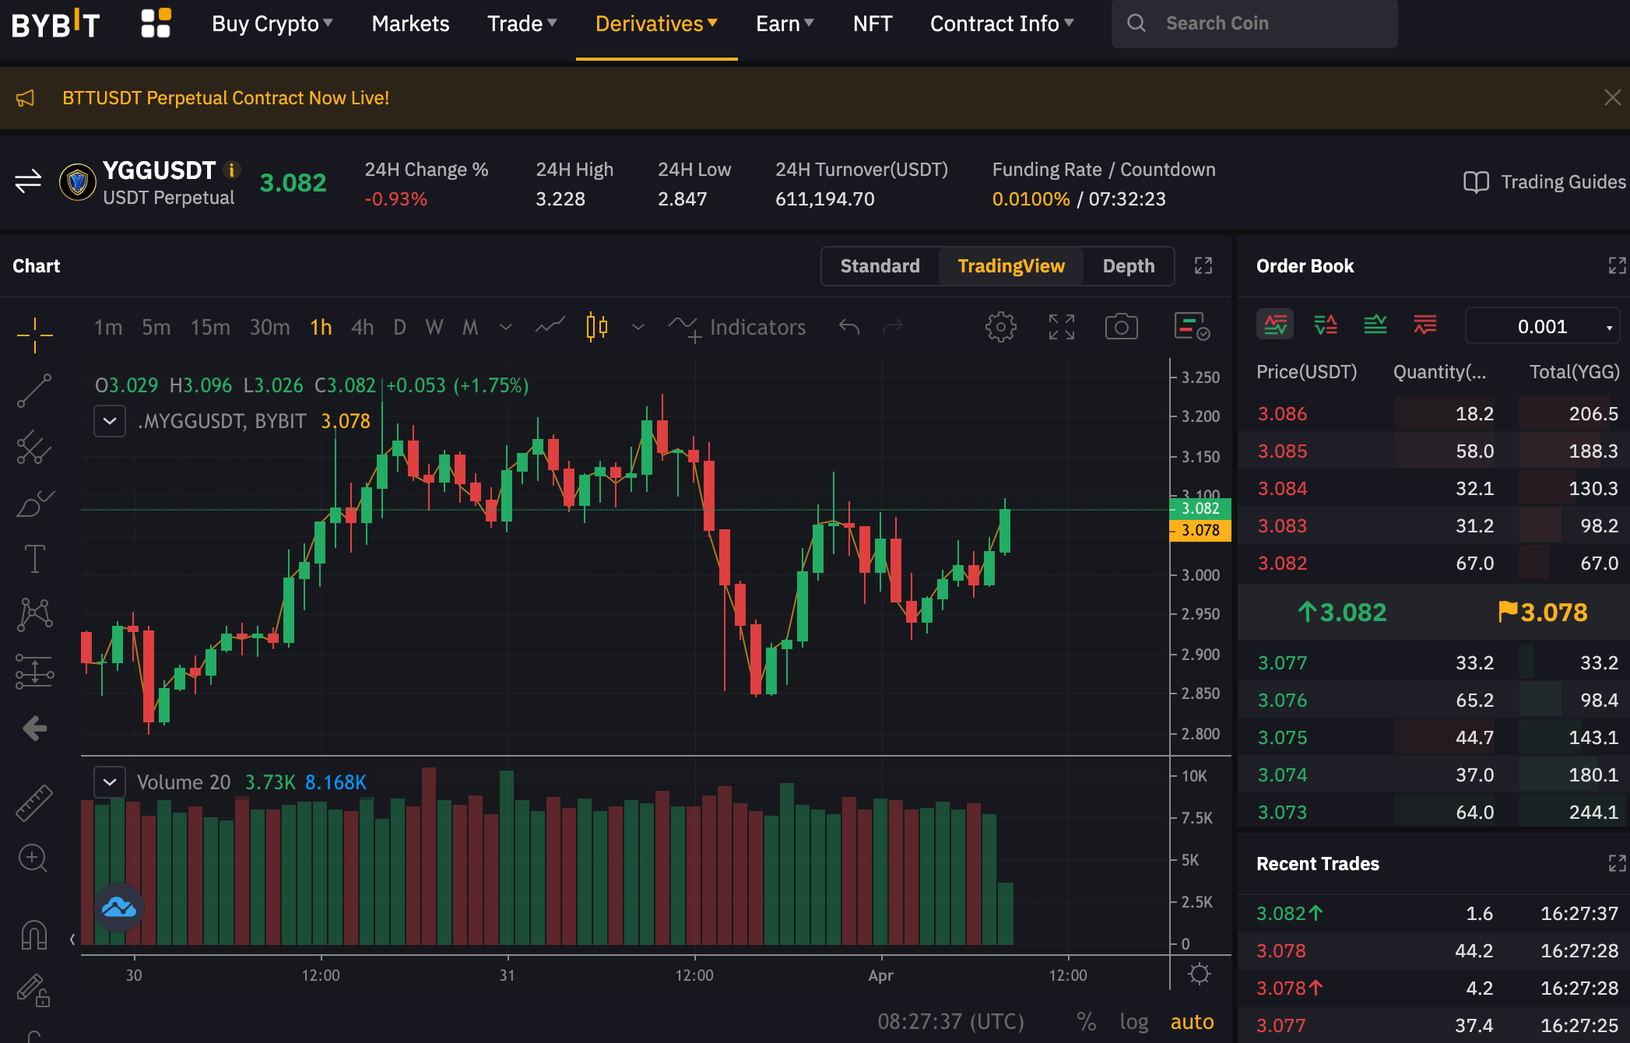
Task: Collapse the Volume 20 indicator legend
Action: 110,782
